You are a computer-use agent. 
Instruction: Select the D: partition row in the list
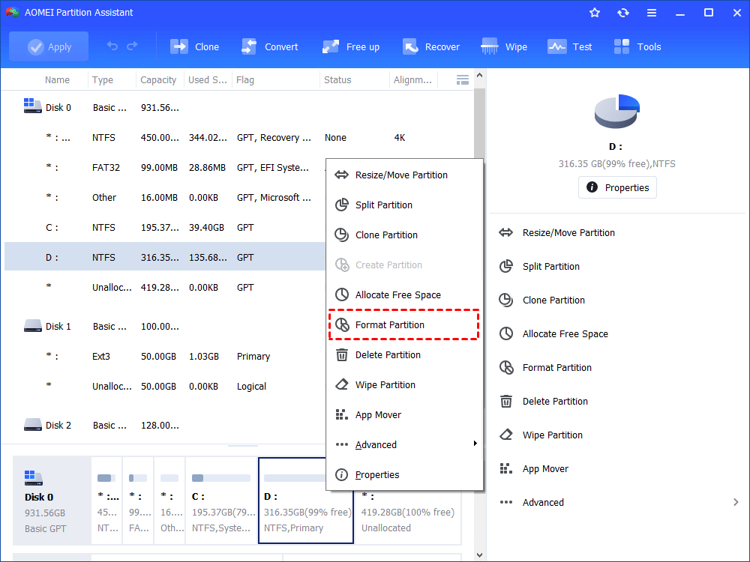(150, 257)
